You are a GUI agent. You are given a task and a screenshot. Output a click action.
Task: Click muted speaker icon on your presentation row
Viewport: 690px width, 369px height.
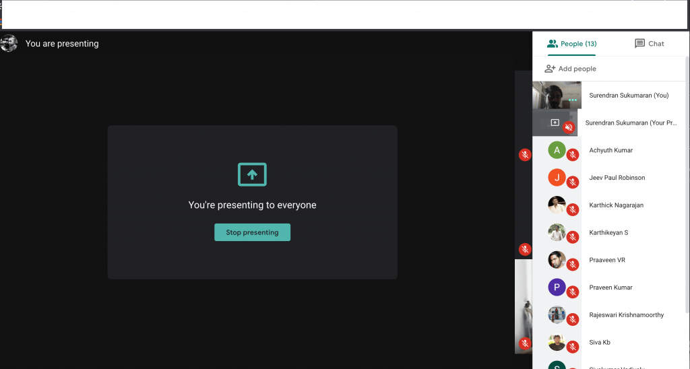(x=569, y=128)
